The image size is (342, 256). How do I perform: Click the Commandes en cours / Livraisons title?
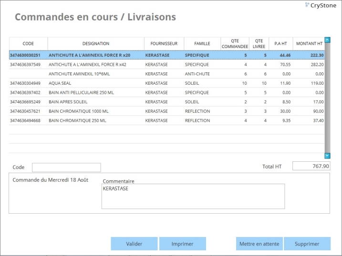pos(95,17)
